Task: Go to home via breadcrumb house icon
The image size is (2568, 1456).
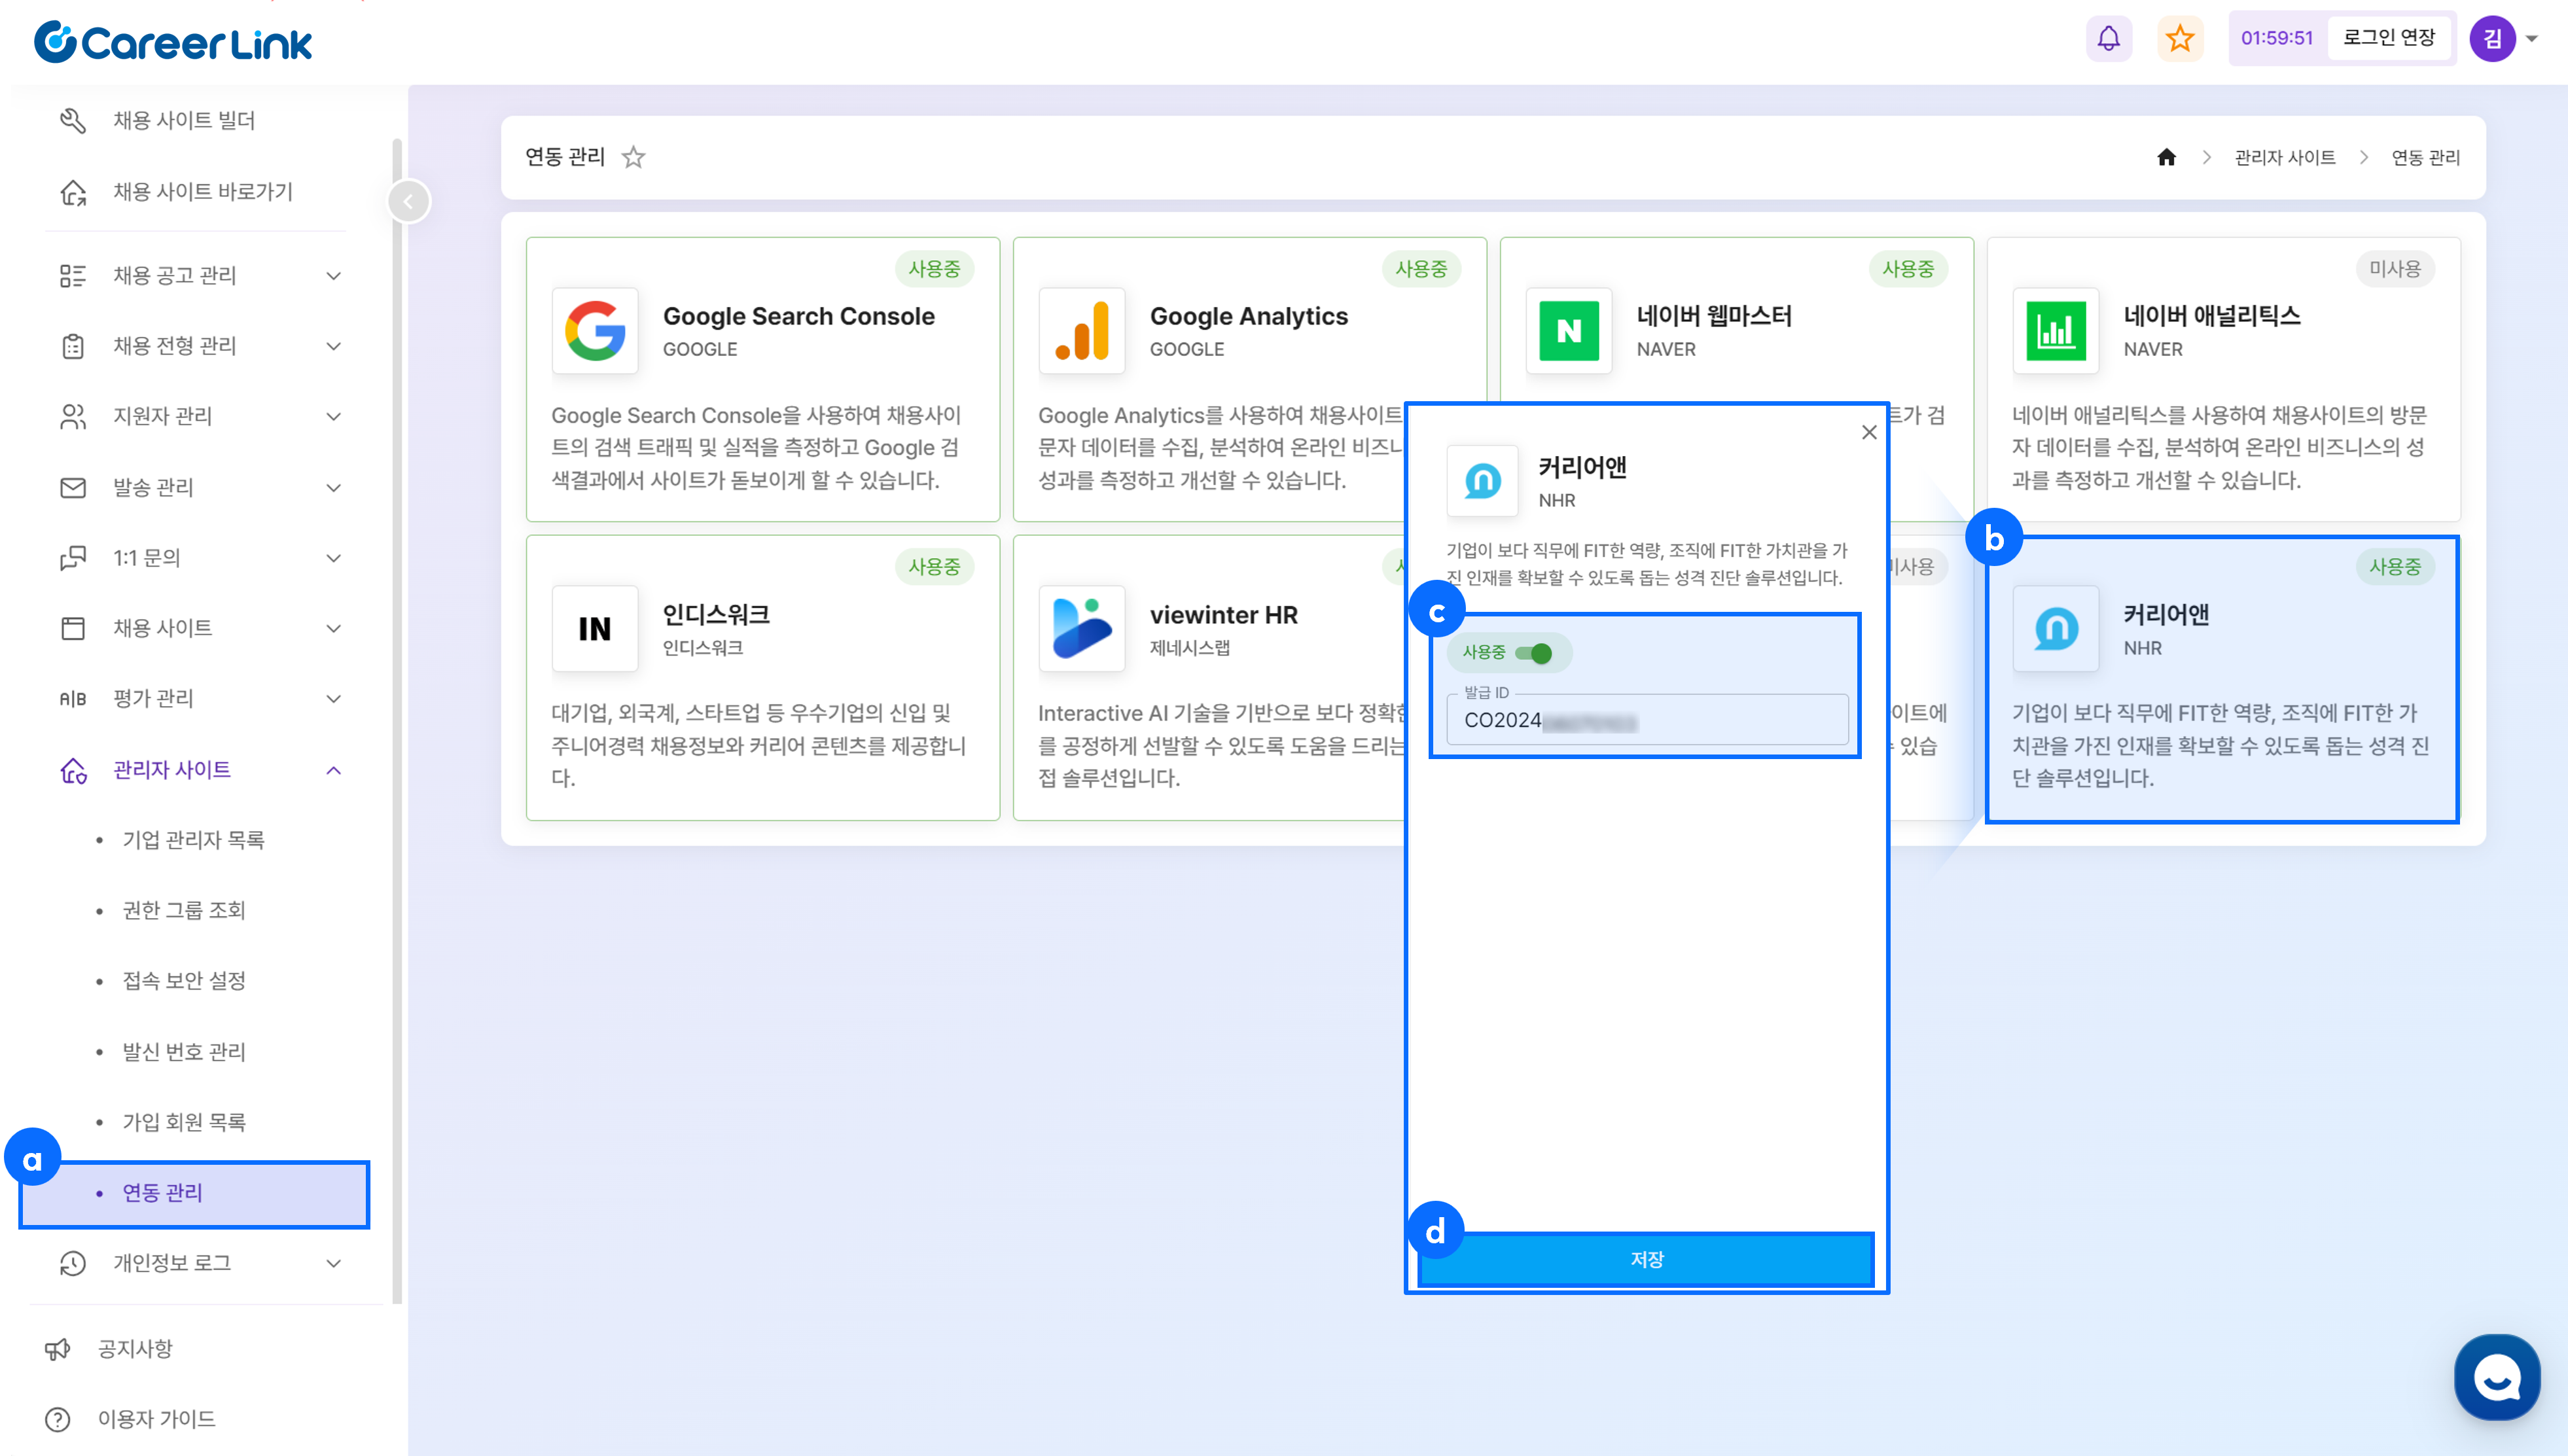Action: coord(2166,157)
